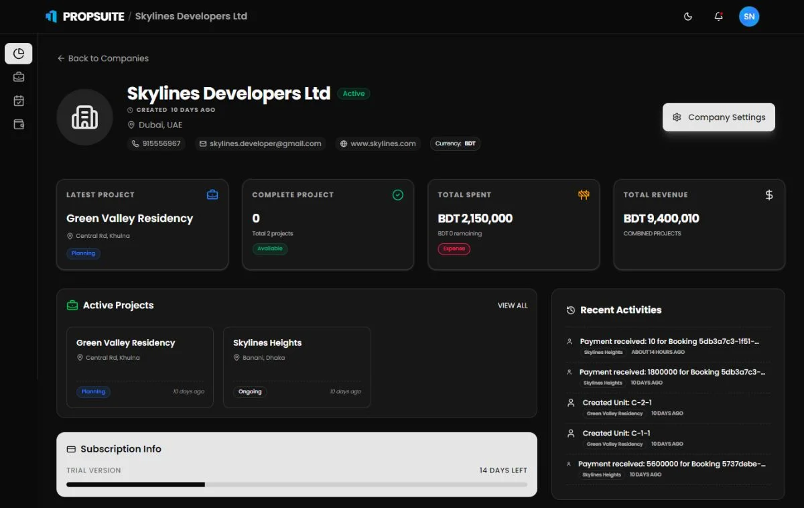The width and height of the screenshot is (804, 508).
Task: Click the briefcase icon in Latest Project card
Action: coord(212,195)
